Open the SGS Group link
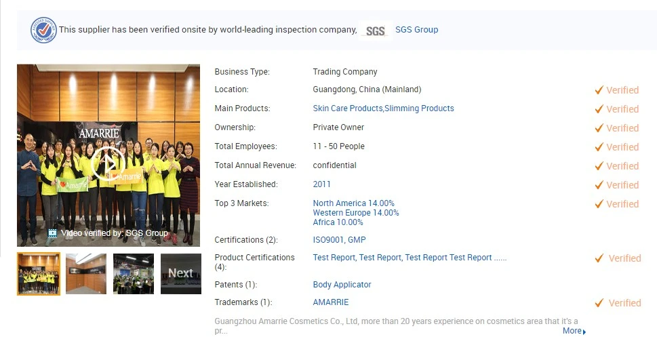 [416, 30]
